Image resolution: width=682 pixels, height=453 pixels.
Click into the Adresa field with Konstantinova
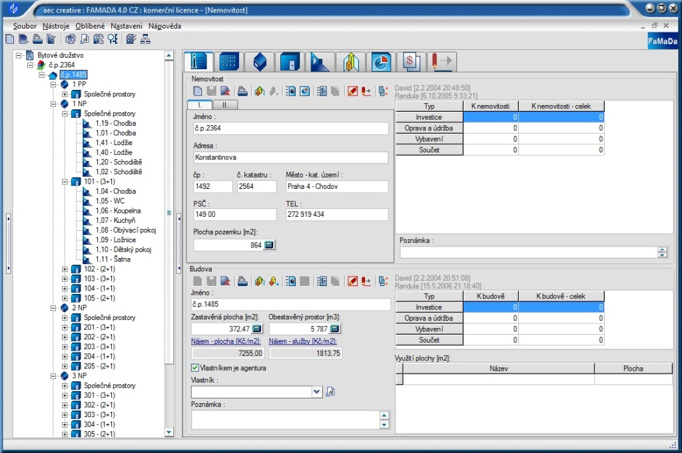(x=290, y=158)
